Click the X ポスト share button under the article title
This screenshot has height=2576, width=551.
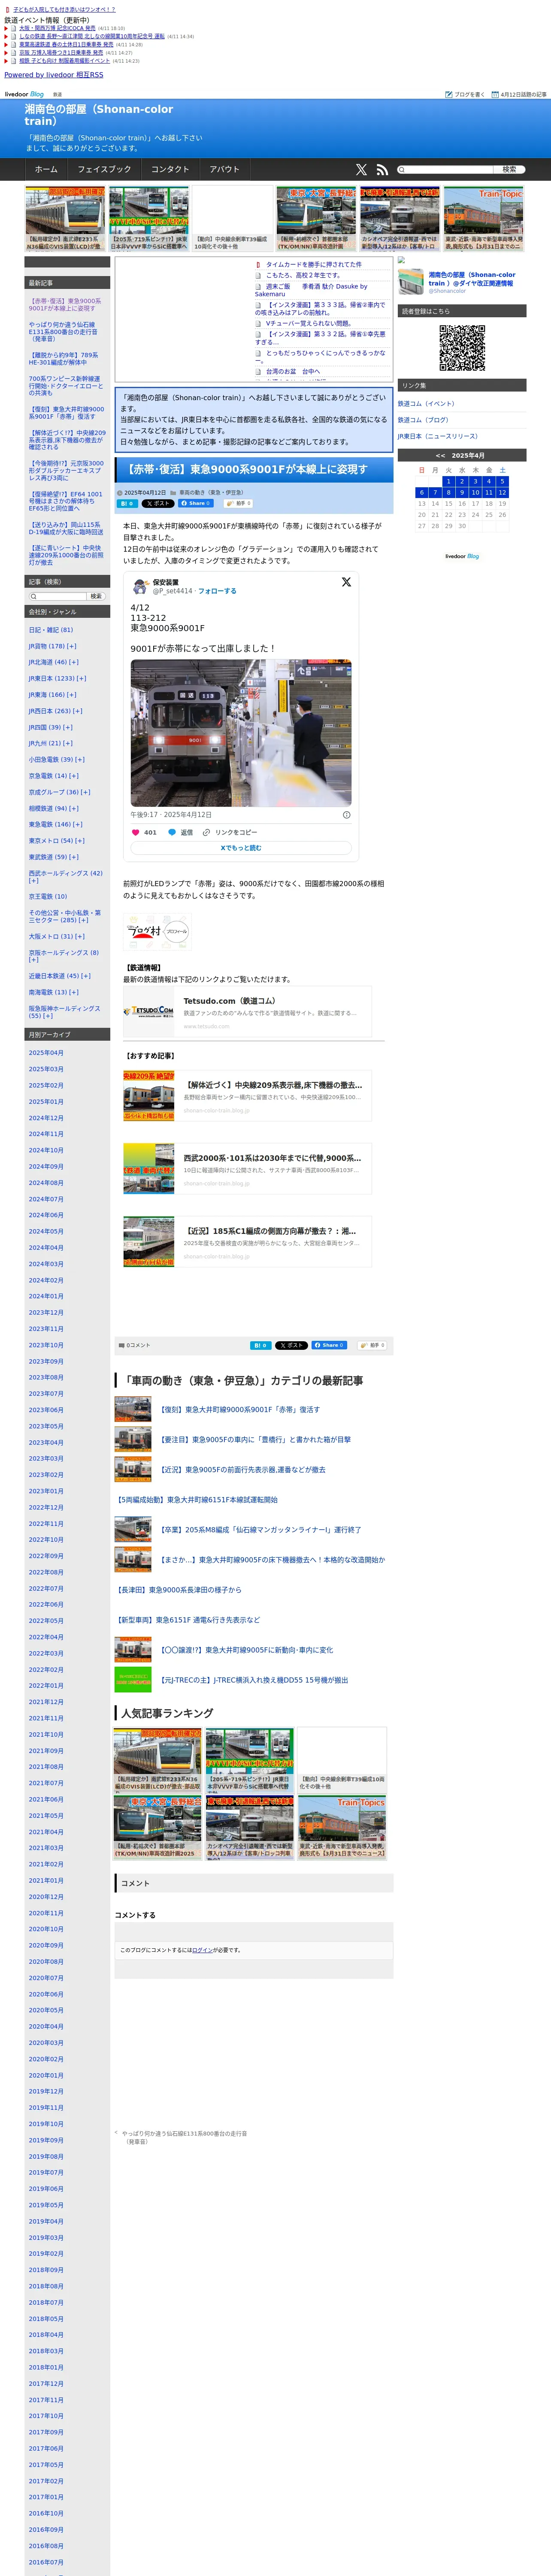click(x=158, y=504)
